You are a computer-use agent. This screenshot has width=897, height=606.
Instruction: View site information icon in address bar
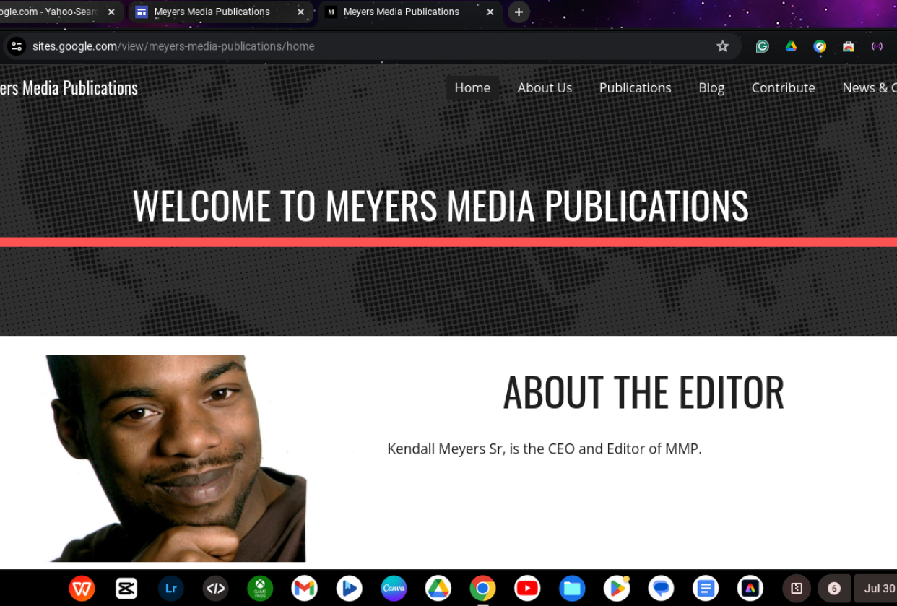pos(17,46)
